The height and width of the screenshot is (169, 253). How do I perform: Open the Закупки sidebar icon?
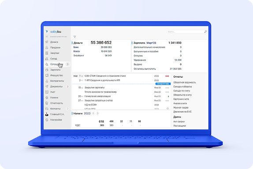pos(47,53)
